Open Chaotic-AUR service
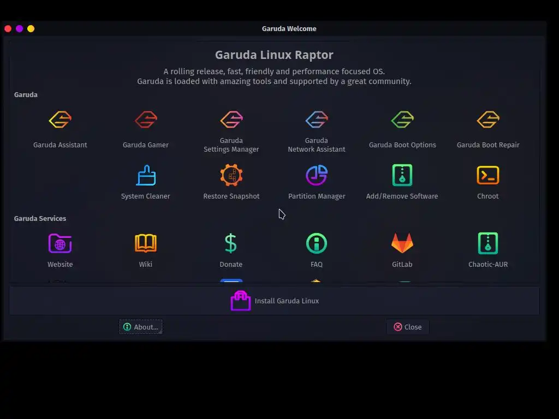Viewport: 559px width, 419px height. point(487,243)
